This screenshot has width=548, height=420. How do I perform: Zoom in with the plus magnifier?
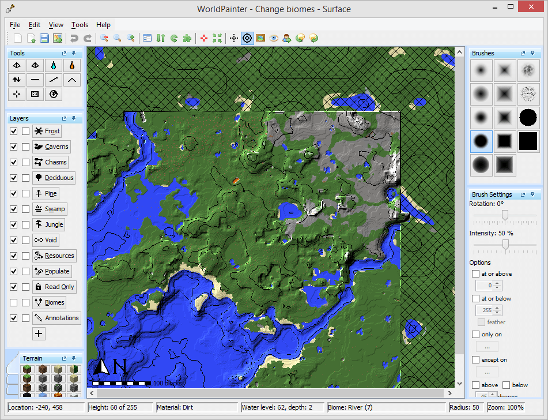click(131, 38)
